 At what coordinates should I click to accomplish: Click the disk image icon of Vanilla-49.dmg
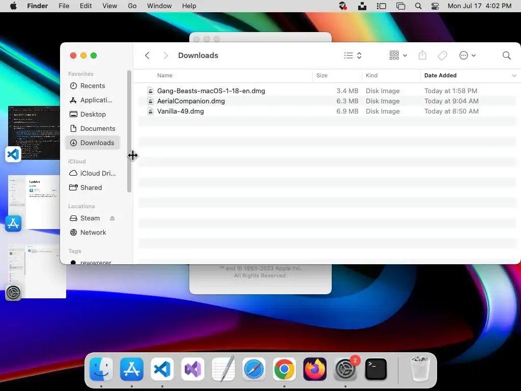151,111
